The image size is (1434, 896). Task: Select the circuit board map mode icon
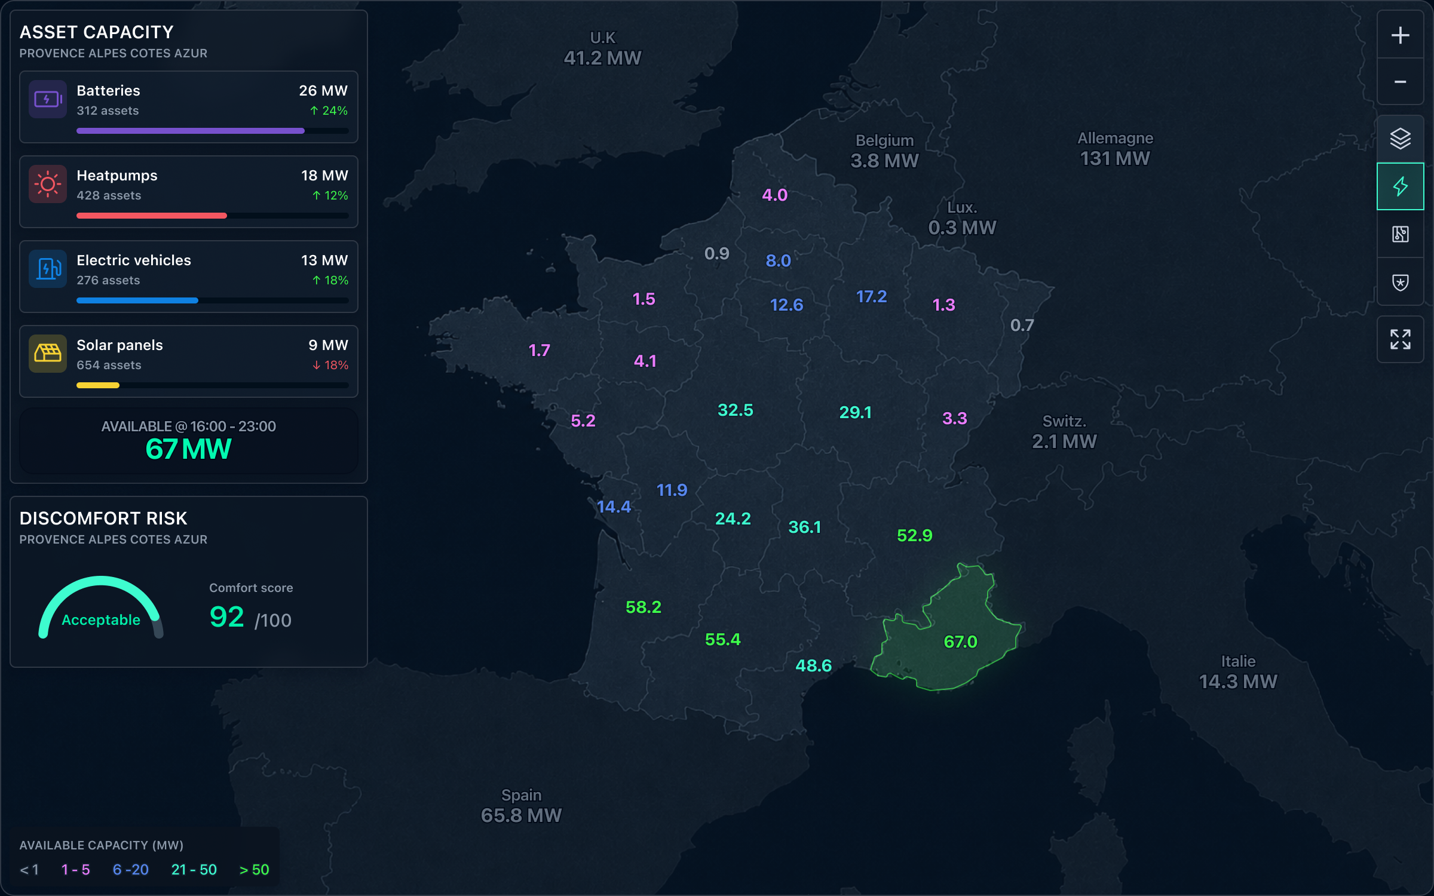1400,234
